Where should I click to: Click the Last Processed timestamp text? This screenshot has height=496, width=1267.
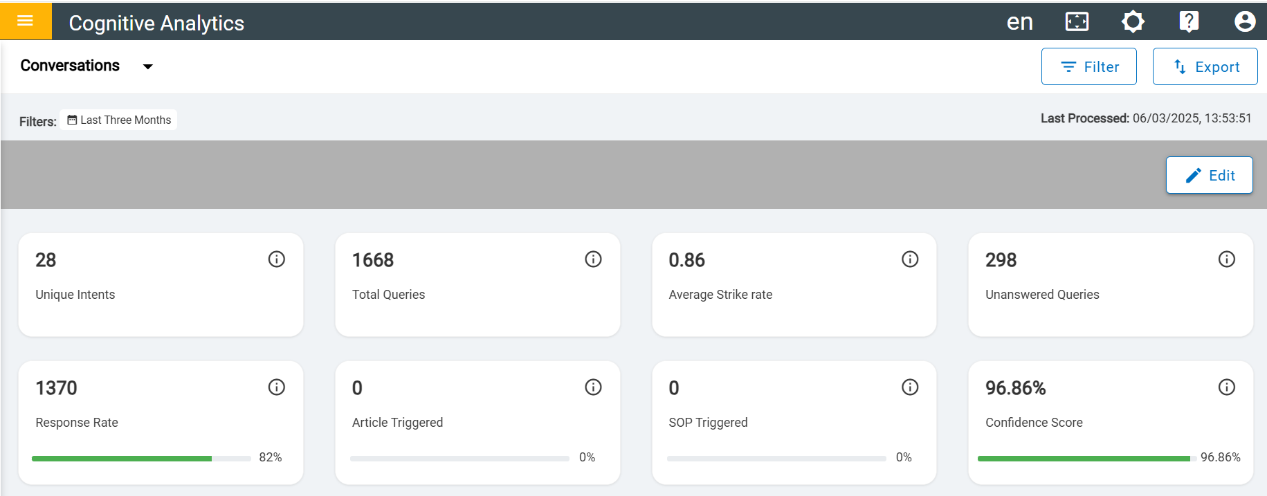click(1146, 118)
